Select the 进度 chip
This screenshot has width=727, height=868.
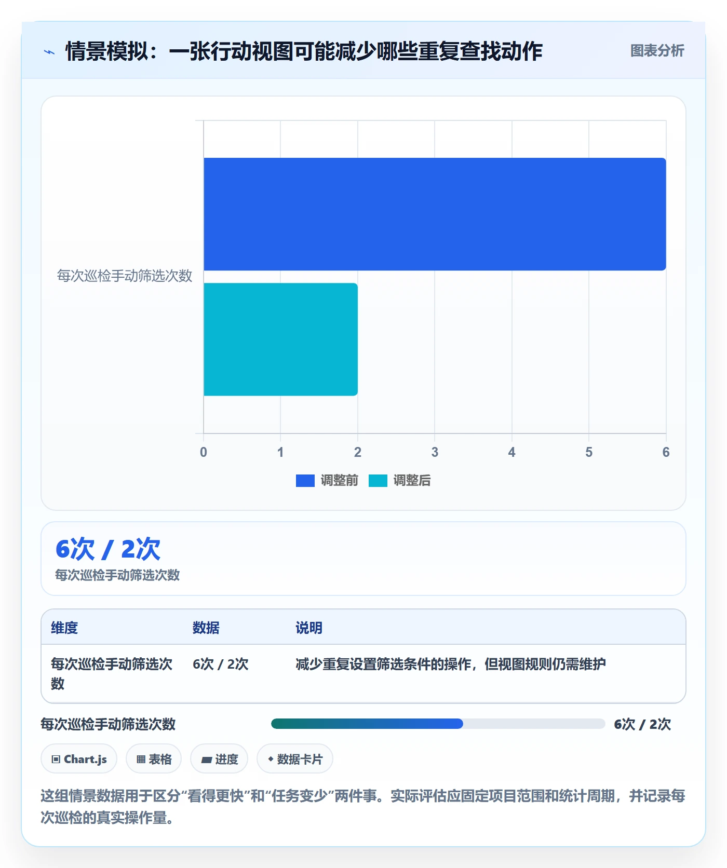(x=219, y=759)
